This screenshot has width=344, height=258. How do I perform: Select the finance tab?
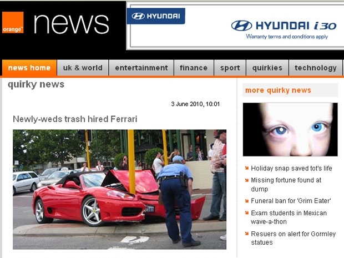click(194, 68)
